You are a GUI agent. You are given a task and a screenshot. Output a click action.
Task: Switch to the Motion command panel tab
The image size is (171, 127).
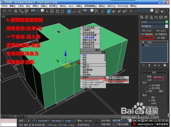point(156,17)
